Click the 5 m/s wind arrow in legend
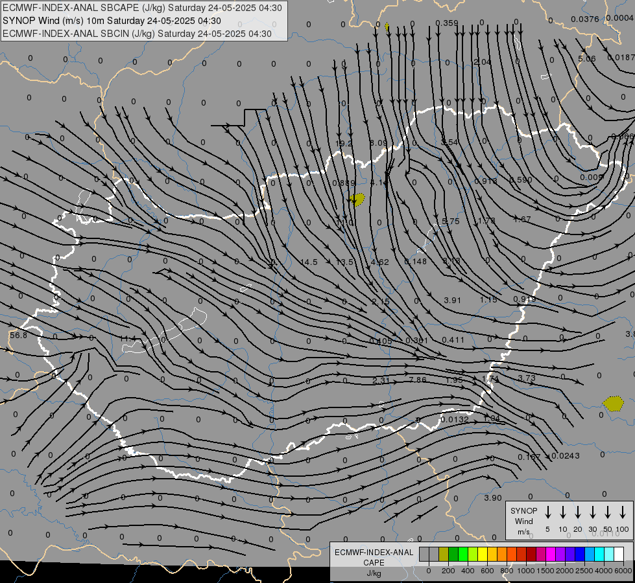Screen dimensions: 635x583 coord(547,512)
